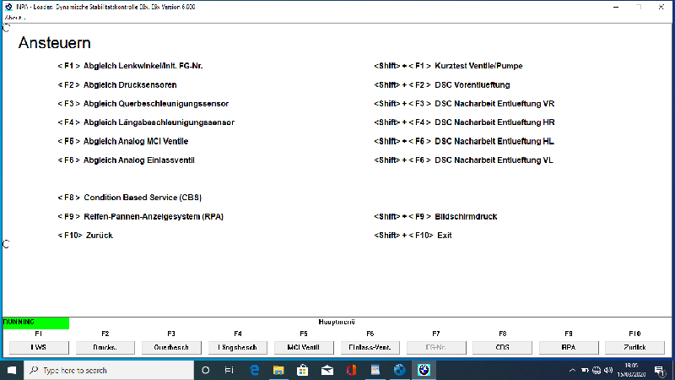Click the 'Condition Based Service (CBS)' text
This screenshot has height=380, width=675.
(x=143, y=198)
